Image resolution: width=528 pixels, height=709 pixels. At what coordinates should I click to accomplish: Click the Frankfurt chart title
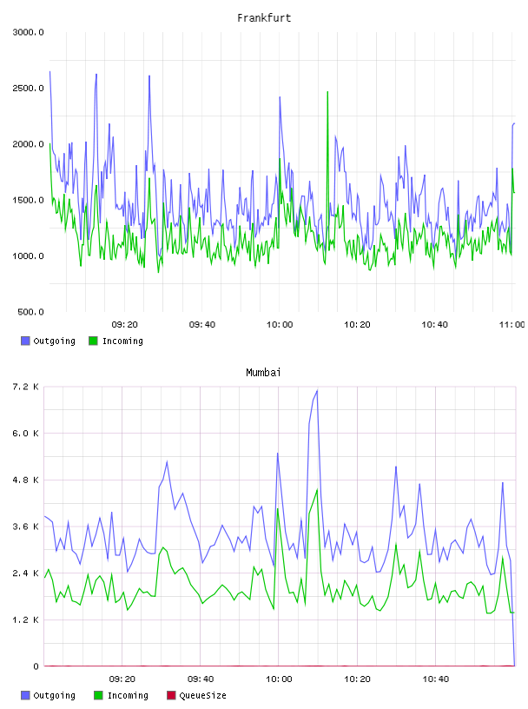click(x=264, y=18)
